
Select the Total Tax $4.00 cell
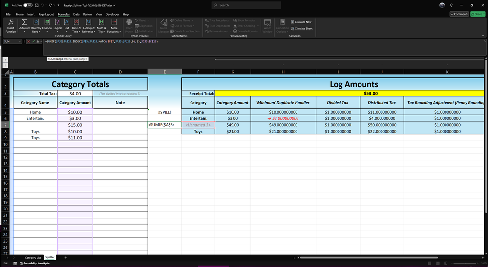(75, 94)
